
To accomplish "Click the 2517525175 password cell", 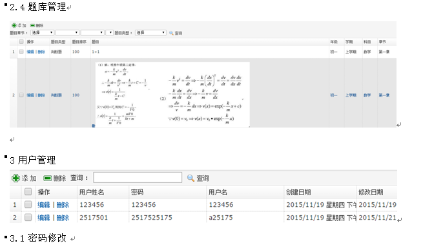I will (x=152, y=218).
